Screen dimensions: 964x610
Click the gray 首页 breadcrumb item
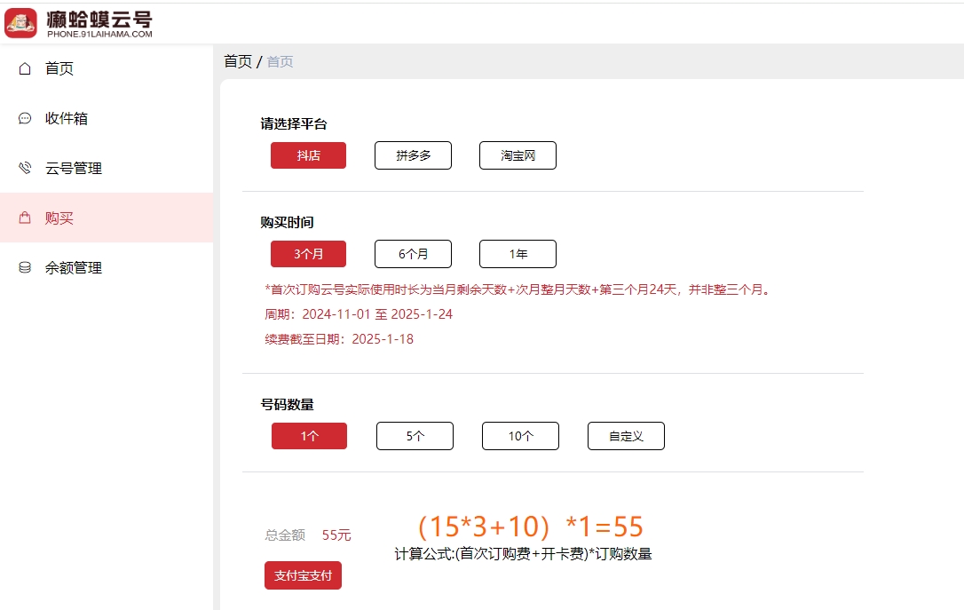280,61
